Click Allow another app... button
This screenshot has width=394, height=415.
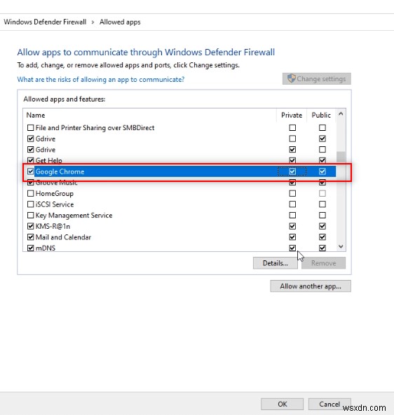[x=311, y=286]
